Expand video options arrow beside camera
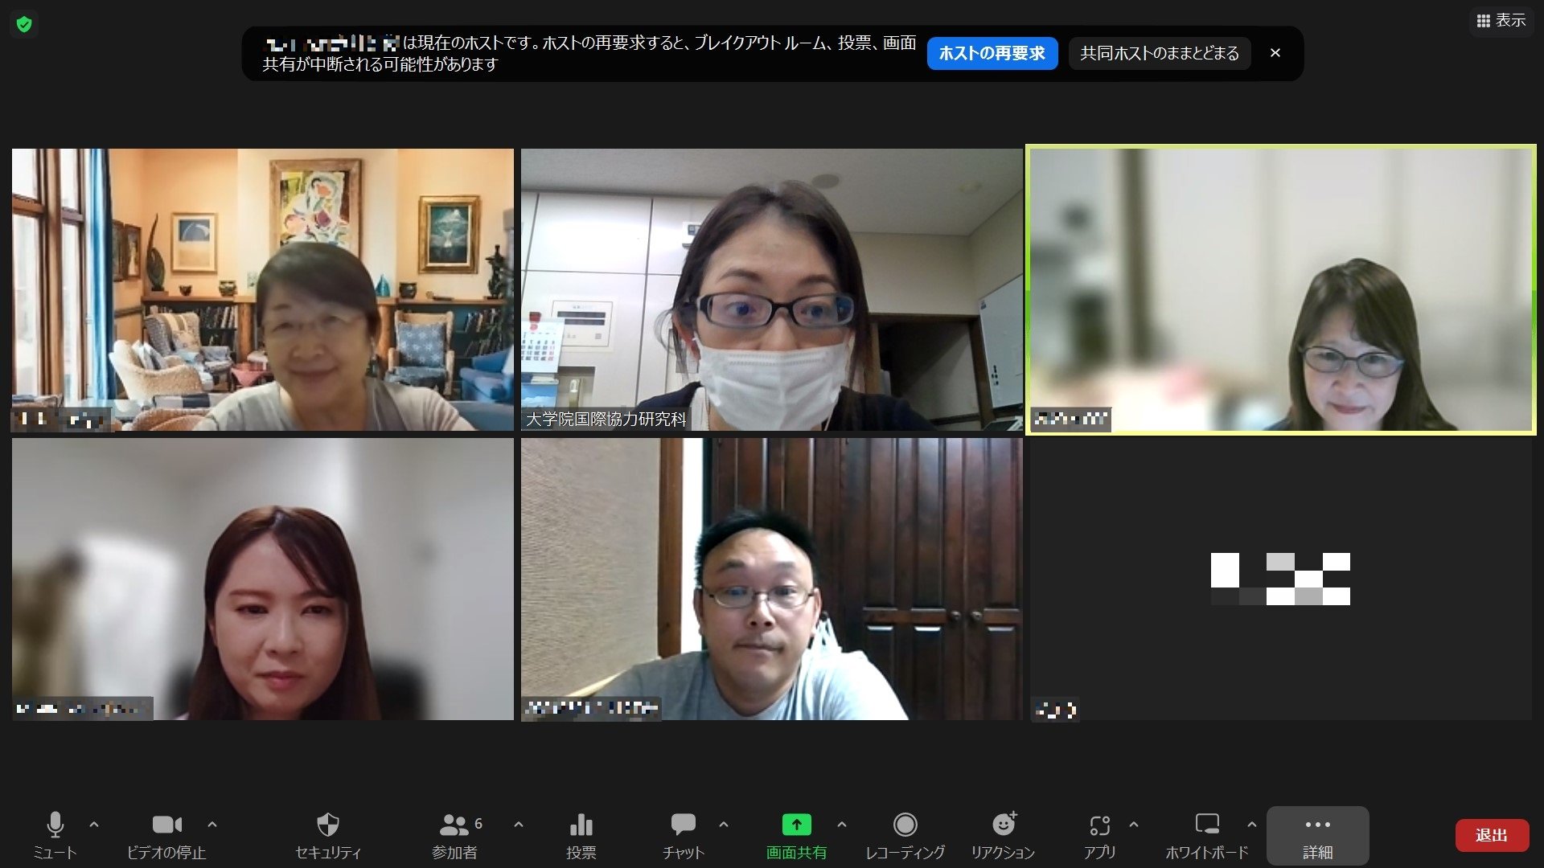The height and width of the screenshot is (868, 1544). coord(212,825)
